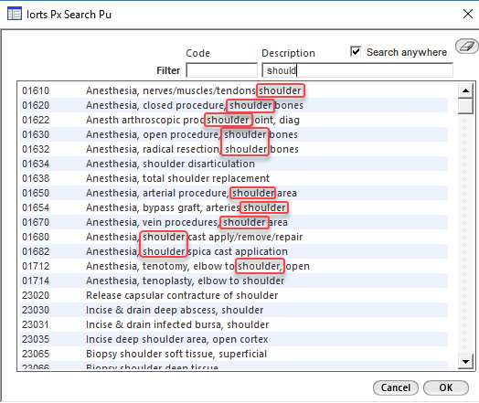Select row 01650 arterial procedure, shoulder area
Image resolution: width=479 pixels, height=403 pixels.
(x=233, y=193)
